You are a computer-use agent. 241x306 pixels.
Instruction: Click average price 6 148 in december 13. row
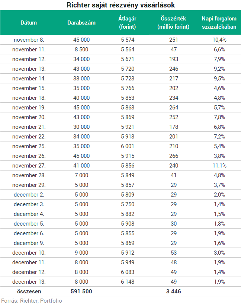128,282
